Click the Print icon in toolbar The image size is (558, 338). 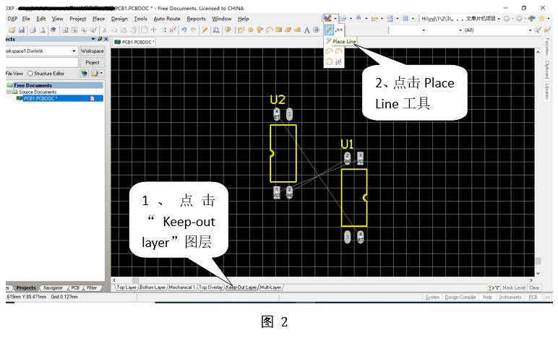tap(33, 30)
